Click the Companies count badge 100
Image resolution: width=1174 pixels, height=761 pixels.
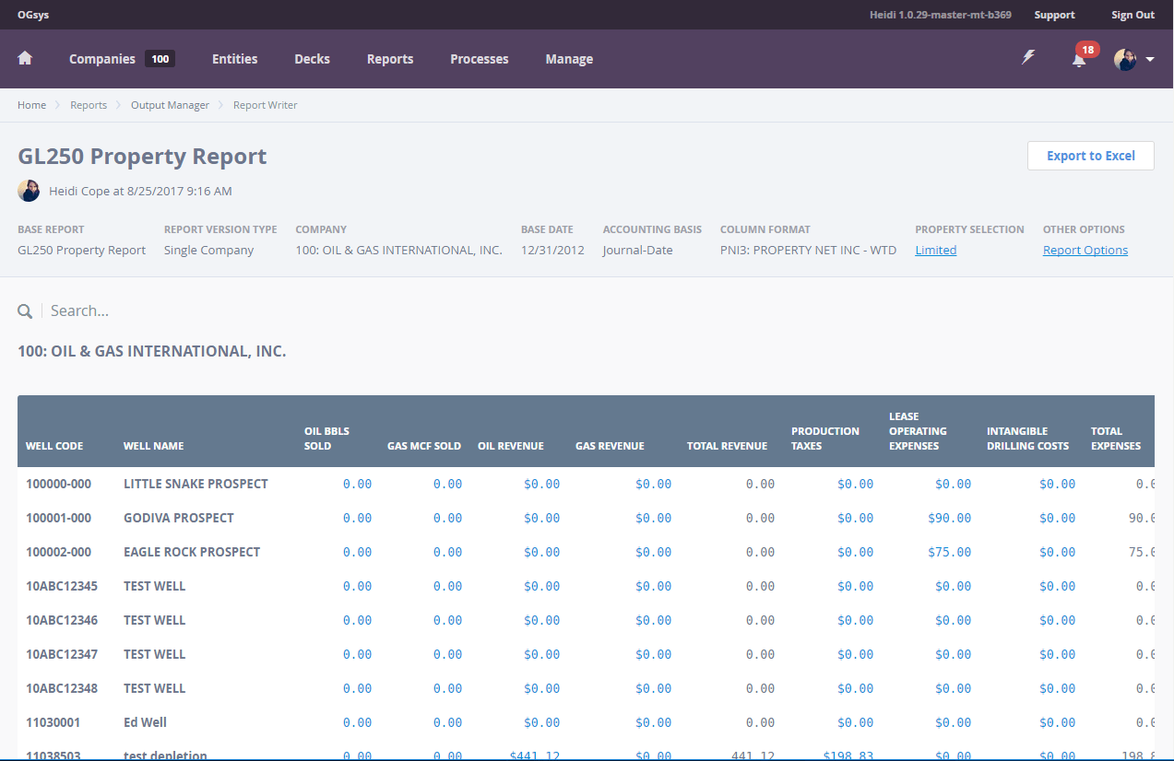(160, 59)
